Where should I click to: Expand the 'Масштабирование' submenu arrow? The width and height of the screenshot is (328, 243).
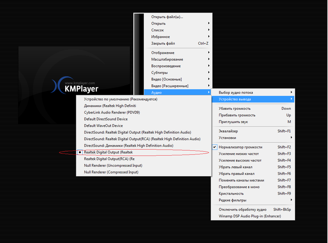click(x=209, y=59)
